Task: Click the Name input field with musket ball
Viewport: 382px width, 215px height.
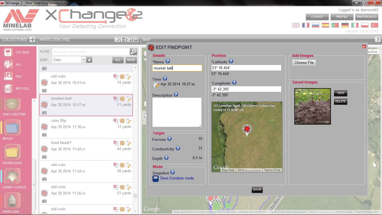Action: pyautogui.click(x=177, y=68)
